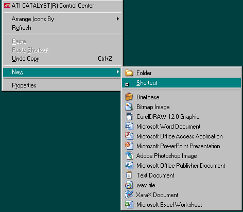243x212 pixels.
Task: Click the Folder icon in submenu
Action: tap(129, 73)
